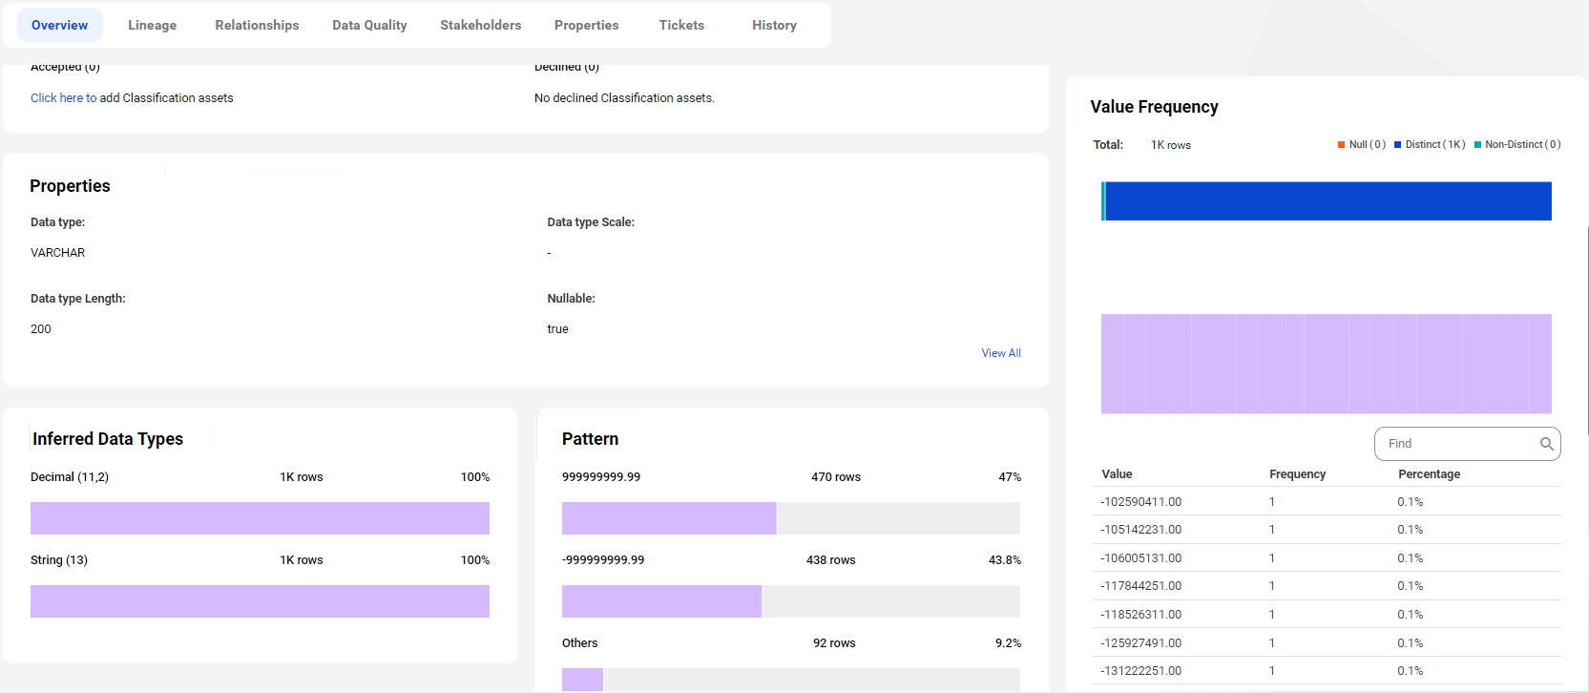The width and height of the screenshot is (1589, 693).
Task: Click the vertical scrollbar at right edge
Action: 1587,329
